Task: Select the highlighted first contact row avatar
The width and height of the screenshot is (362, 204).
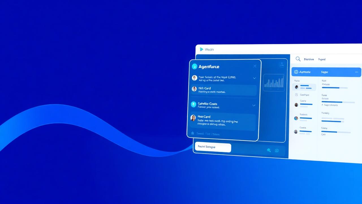Action: coord(296,87)
